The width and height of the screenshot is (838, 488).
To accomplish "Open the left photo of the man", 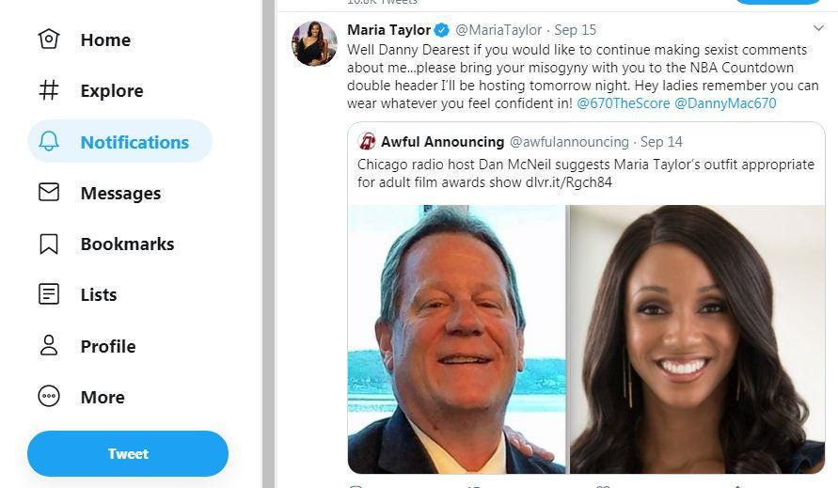I will 457,338.
